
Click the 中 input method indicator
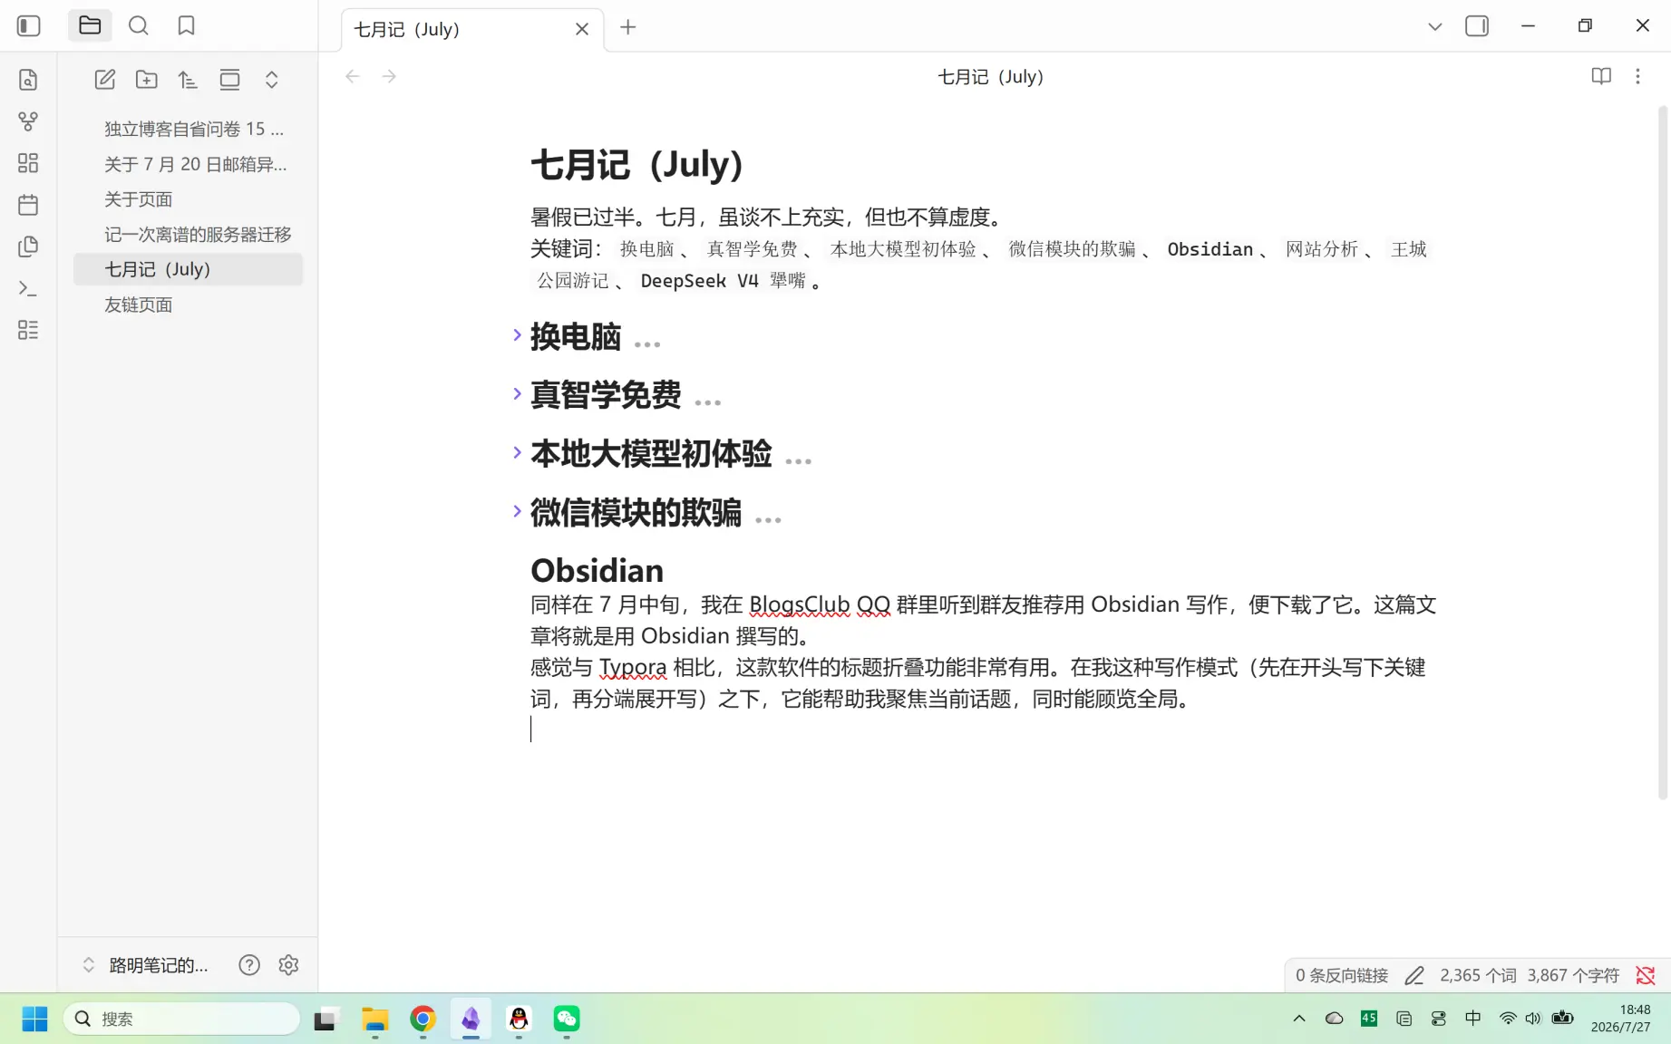(1473, 1019)
